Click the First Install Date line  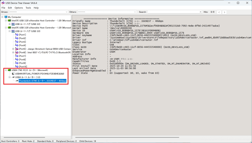point(104,66)
